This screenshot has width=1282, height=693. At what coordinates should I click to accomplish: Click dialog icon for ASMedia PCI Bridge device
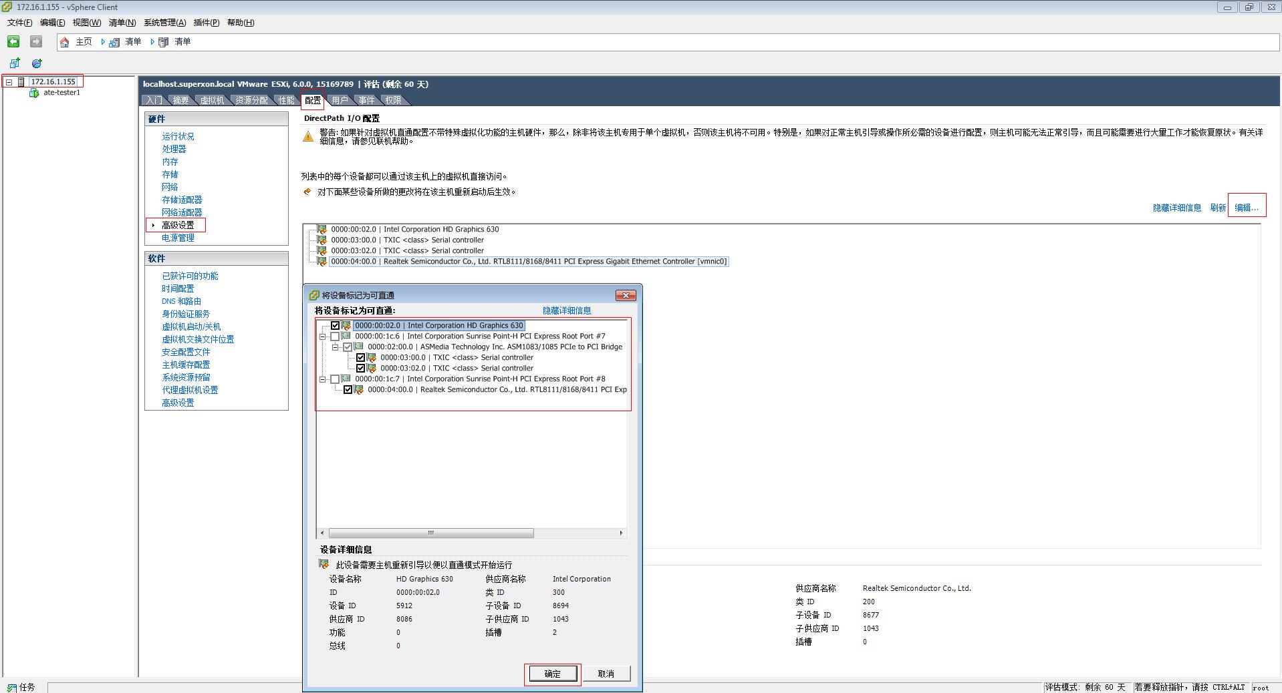(x=359, y=347)
